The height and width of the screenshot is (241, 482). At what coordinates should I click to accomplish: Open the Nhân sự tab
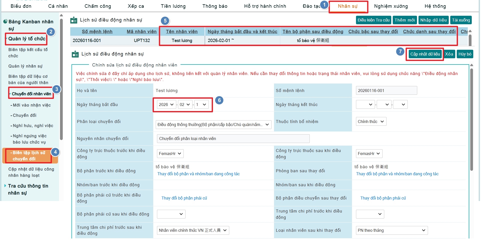pyautogui.click(x=347, y=6)
